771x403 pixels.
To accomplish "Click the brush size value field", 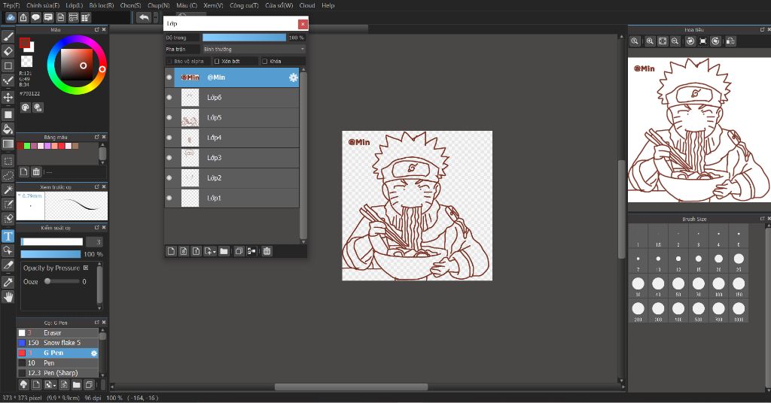I will coord(94,242).
